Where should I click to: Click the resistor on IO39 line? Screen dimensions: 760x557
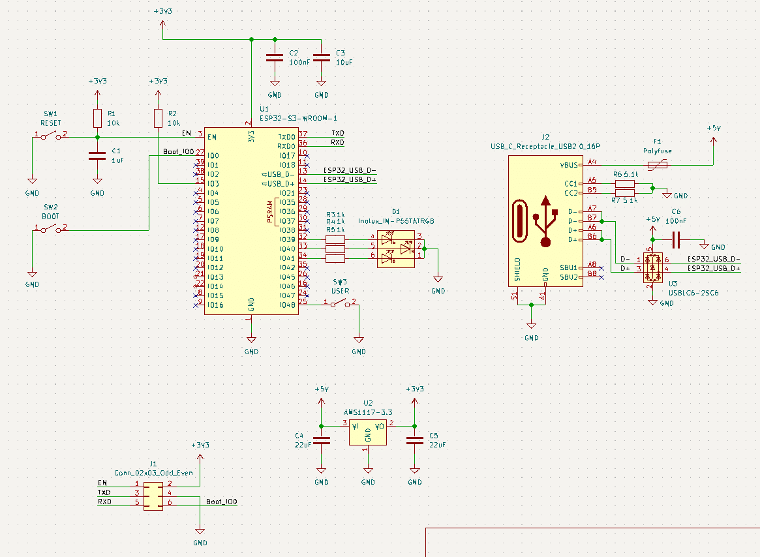(335, 239)
